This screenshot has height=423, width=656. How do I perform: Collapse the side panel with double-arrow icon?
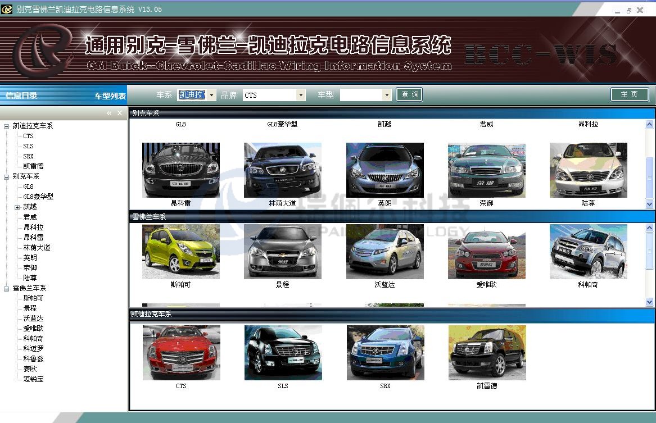109,113
